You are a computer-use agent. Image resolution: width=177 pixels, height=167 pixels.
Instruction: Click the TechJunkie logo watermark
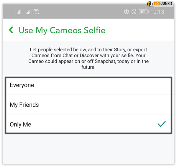160,4
